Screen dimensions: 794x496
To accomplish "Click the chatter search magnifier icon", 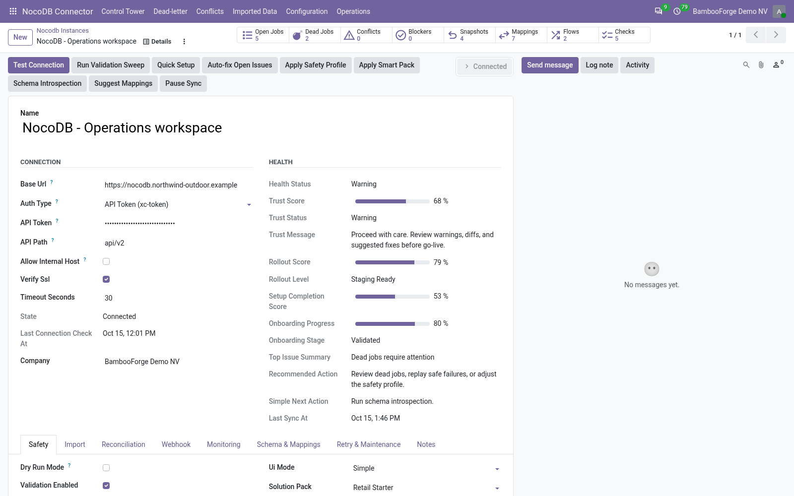I will pyautogui.click(x=746, y=65).
